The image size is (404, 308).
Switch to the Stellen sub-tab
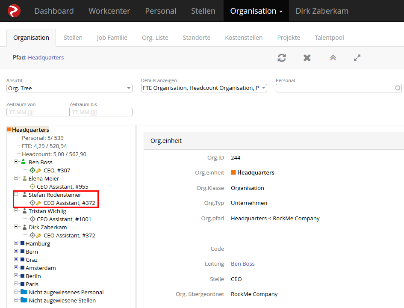73,38
